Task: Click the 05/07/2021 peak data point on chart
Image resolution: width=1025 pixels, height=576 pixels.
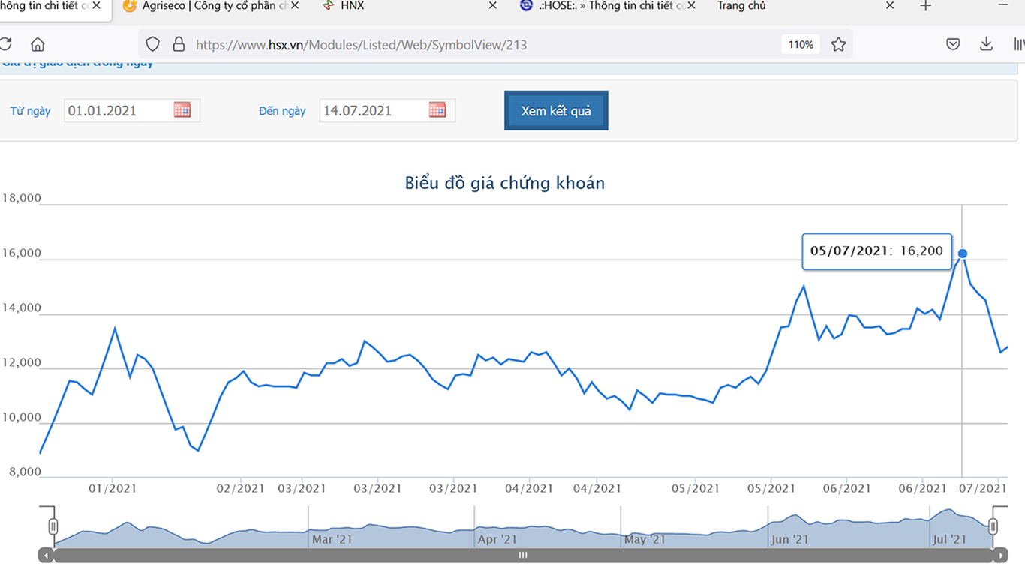Action: pyautogui.click(x=962, y=253)
